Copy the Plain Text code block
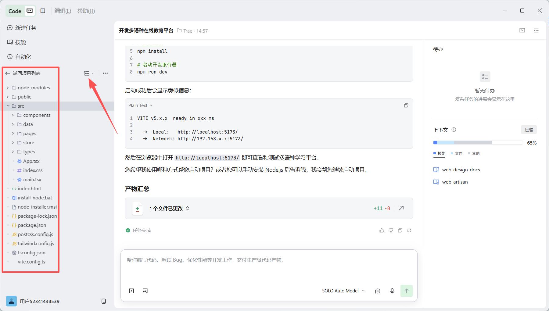 click(406, 105)
